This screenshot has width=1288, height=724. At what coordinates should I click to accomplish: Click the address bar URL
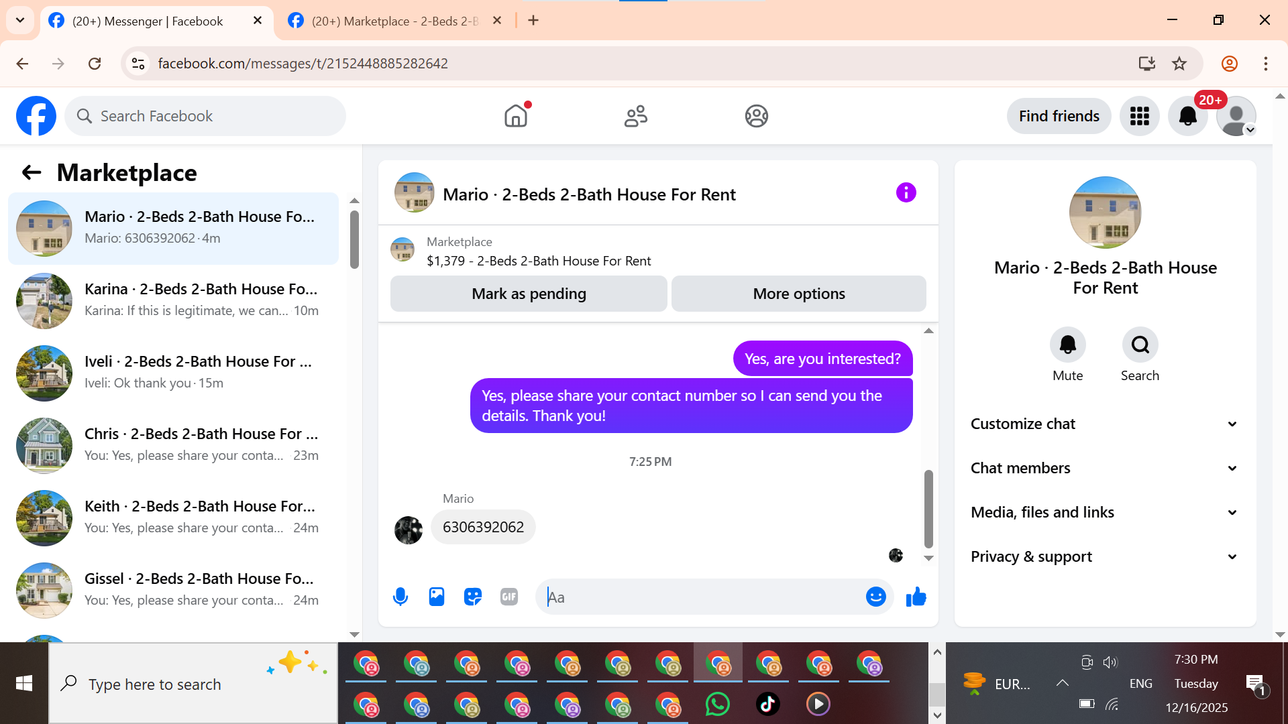click(303, 63)
